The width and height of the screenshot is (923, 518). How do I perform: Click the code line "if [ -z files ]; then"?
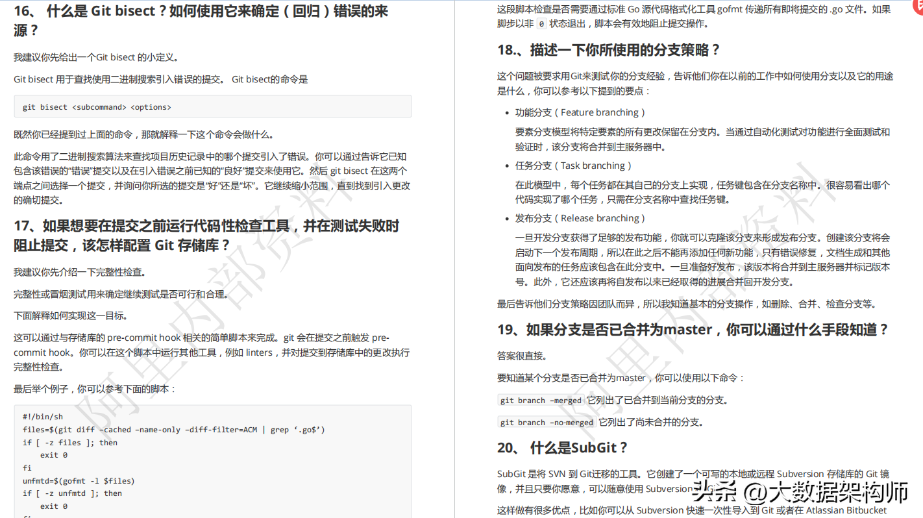click(70, 443)
